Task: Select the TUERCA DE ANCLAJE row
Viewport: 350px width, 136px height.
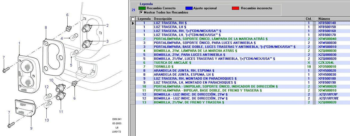Action: 243,62
